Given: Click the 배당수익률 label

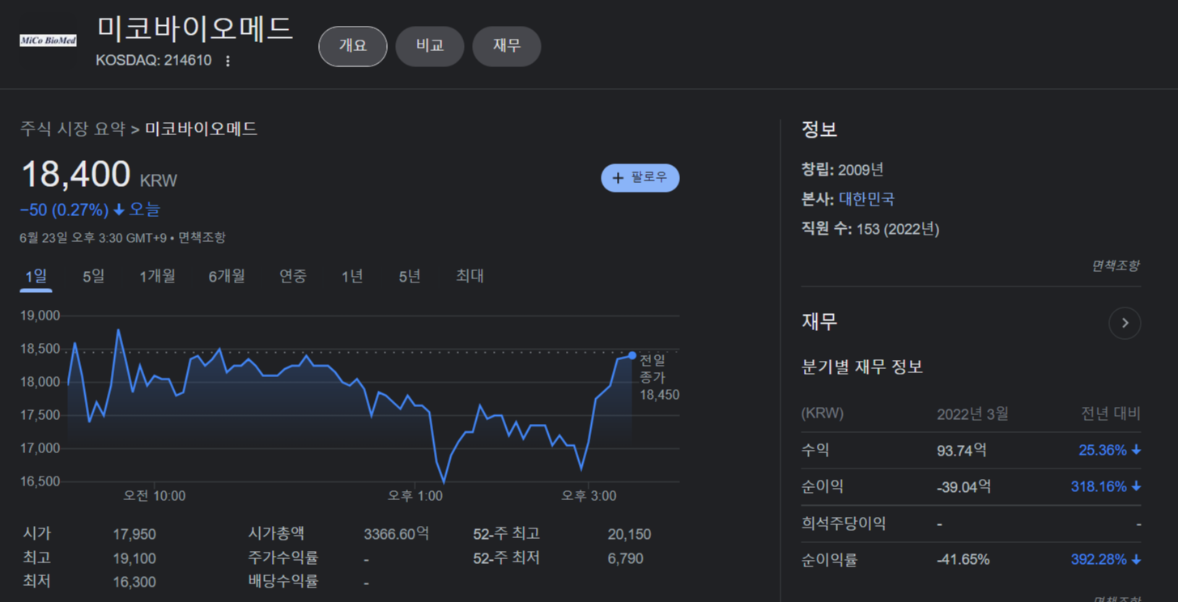Looking at the screenshot, I should pyautogui.click(x=283, y=582).
